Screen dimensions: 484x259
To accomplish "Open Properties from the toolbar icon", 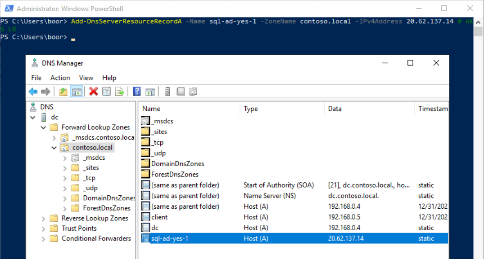I will pyautogui.click(x=106, y=92).
